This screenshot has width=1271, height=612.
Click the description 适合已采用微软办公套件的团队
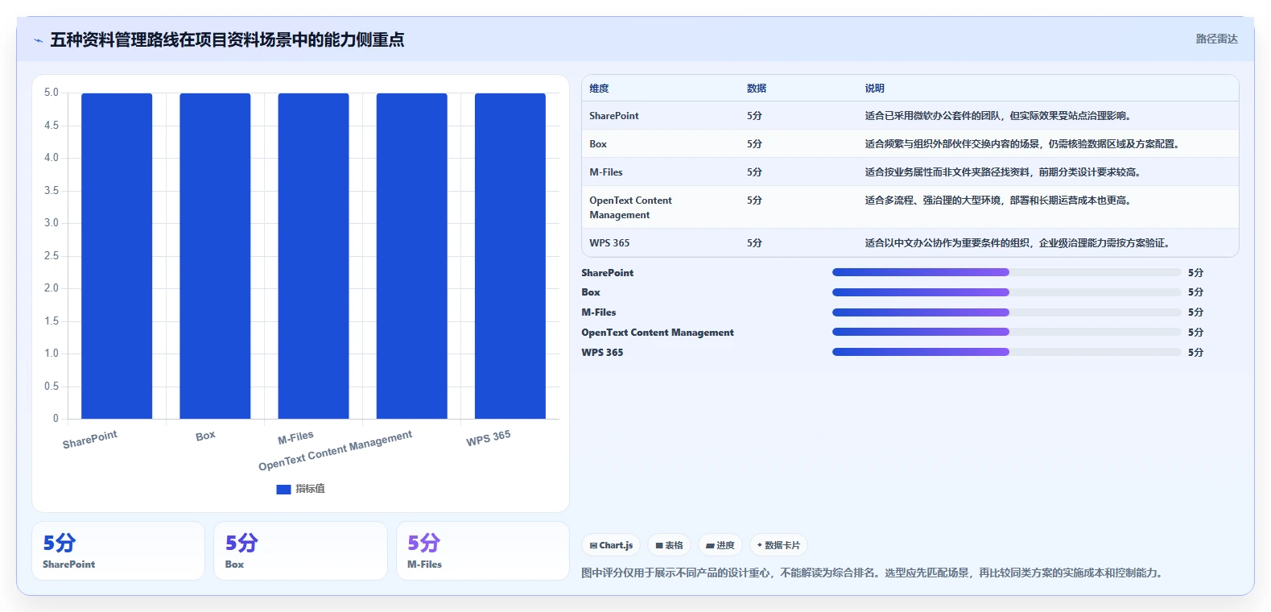tap(1000, 116)
